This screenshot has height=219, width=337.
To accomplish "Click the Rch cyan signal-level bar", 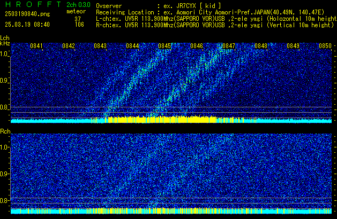I will pyautogui.click(x=171, y=211).
